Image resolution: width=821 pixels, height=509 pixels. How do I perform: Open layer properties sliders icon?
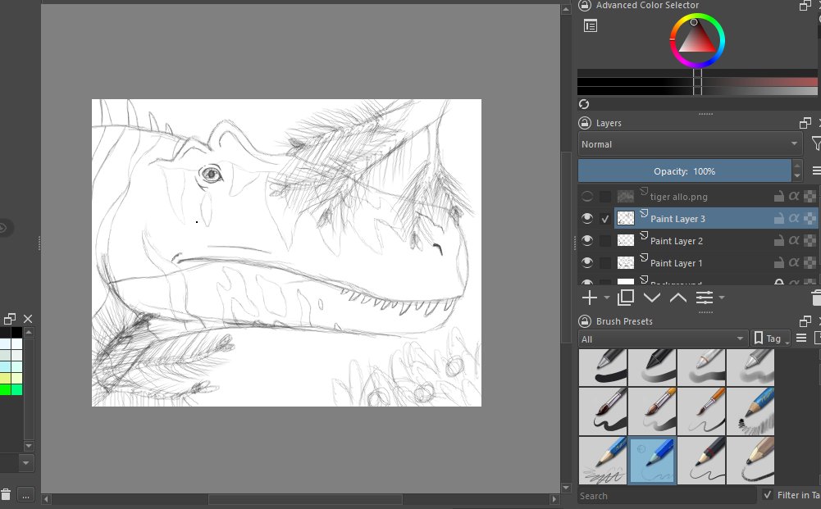pos(705,298)
